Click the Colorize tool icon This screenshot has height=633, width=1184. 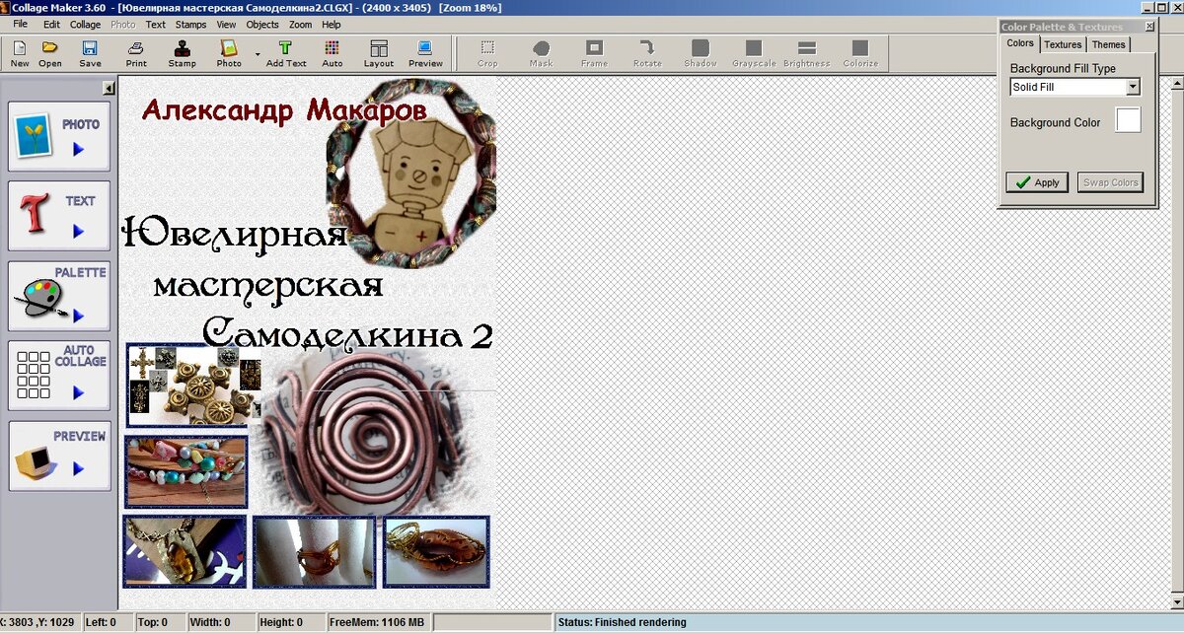tap(860, 53)
